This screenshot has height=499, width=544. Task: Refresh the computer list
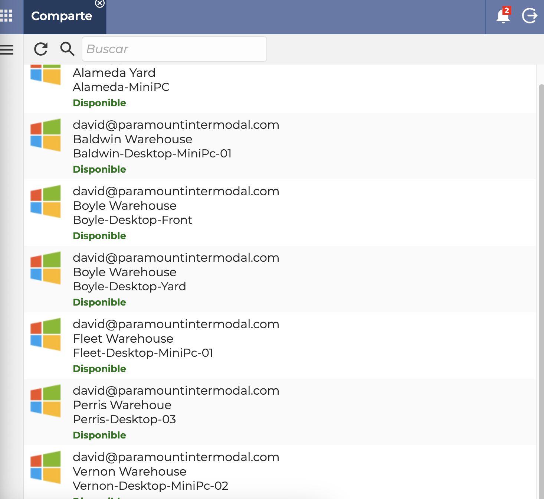pos(41,49)
